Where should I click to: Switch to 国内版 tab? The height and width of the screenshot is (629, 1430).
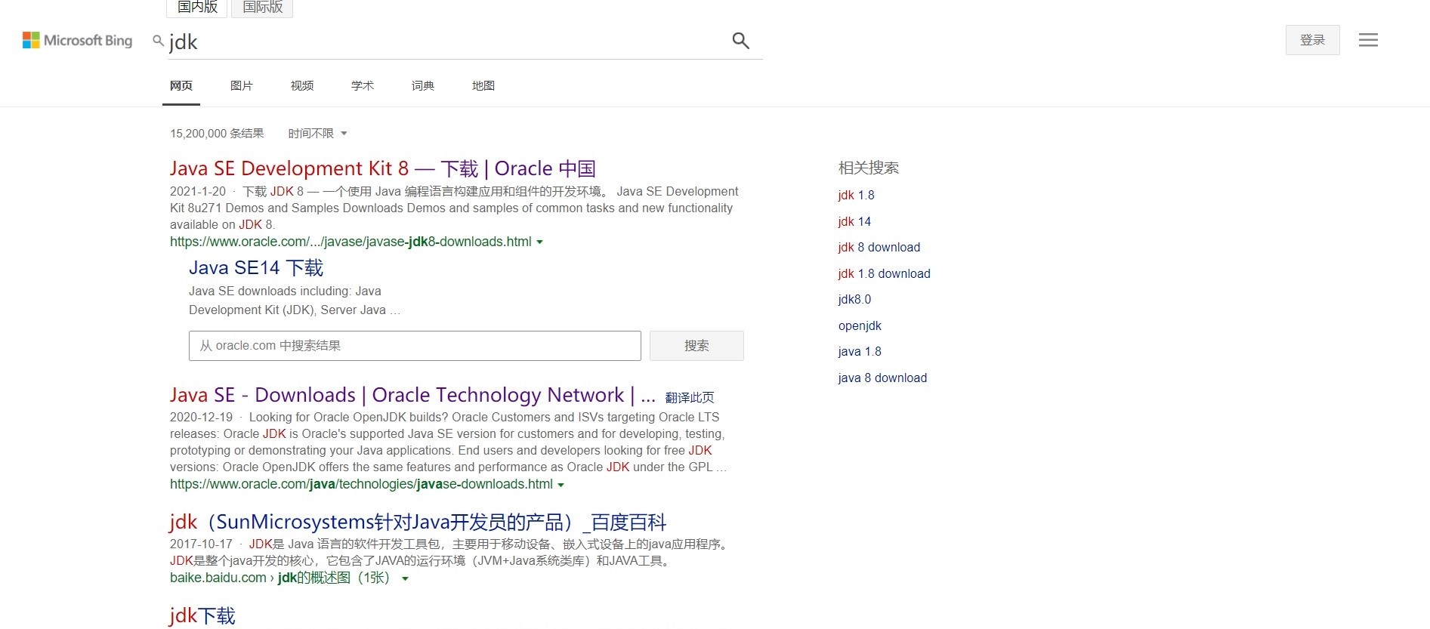tap(197, 8)
